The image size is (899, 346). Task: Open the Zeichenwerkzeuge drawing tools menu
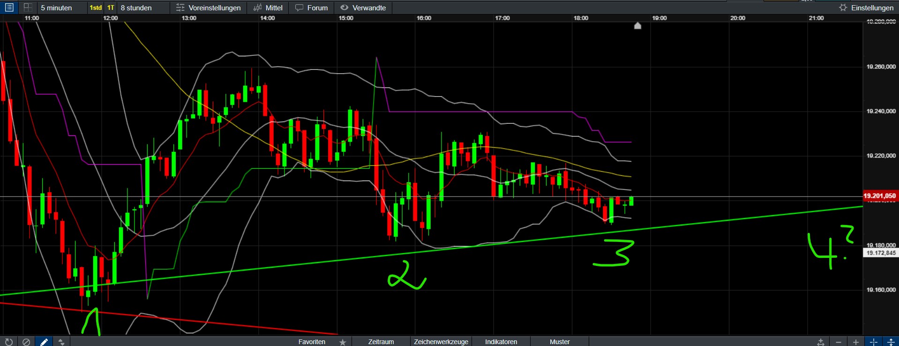(x=441, y=342)
